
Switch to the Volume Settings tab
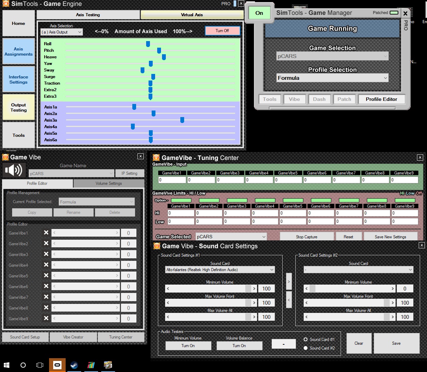[108, 183]
